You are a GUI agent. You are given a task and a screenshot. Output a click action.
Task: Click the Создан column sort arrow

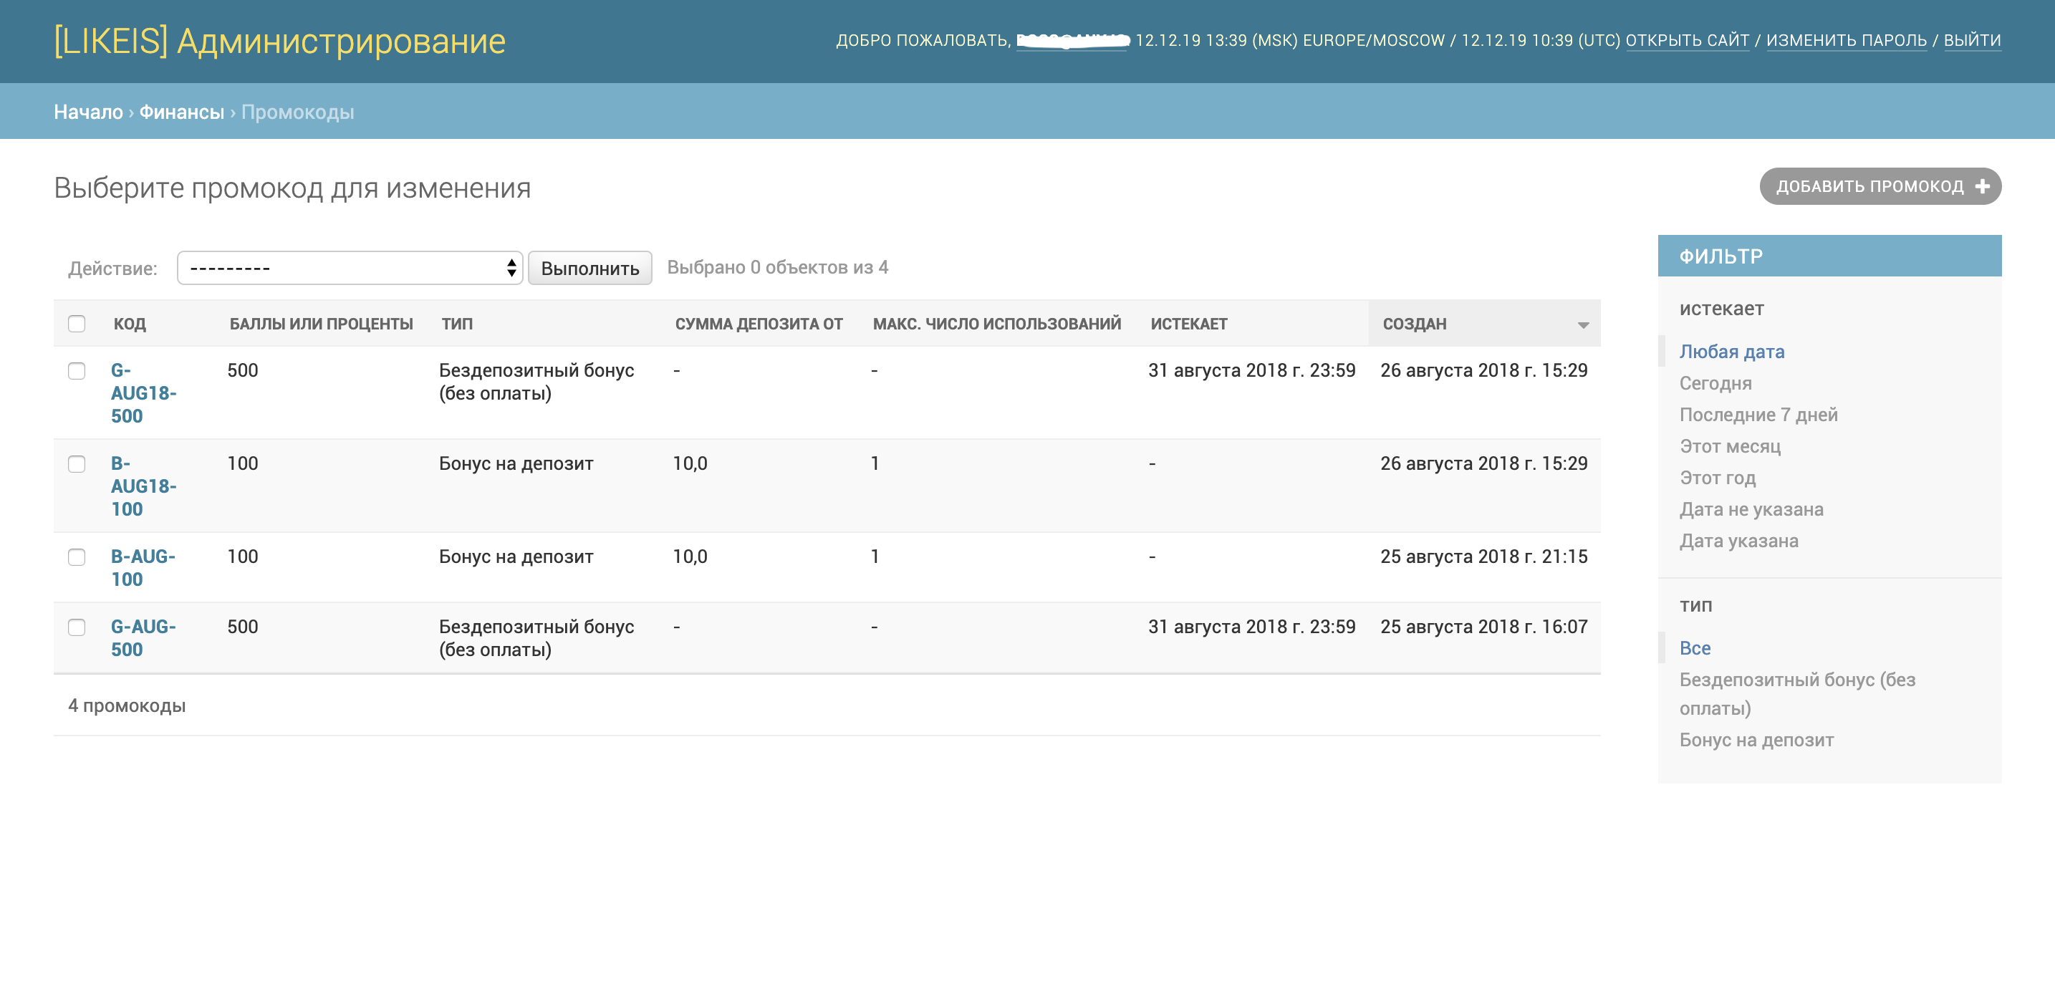coord(1583,324)
